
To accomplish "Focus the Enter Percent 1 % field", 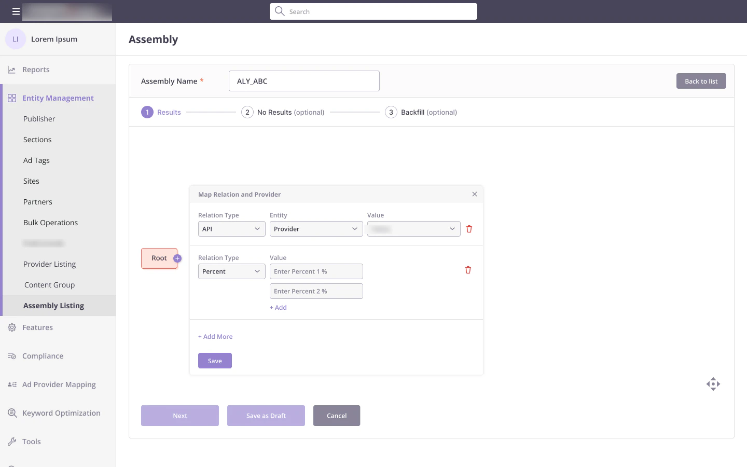I will point(316,271).
